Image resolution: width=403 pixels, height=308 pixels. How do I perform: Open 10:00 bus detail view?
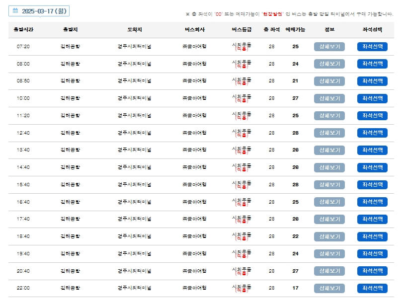329,98
